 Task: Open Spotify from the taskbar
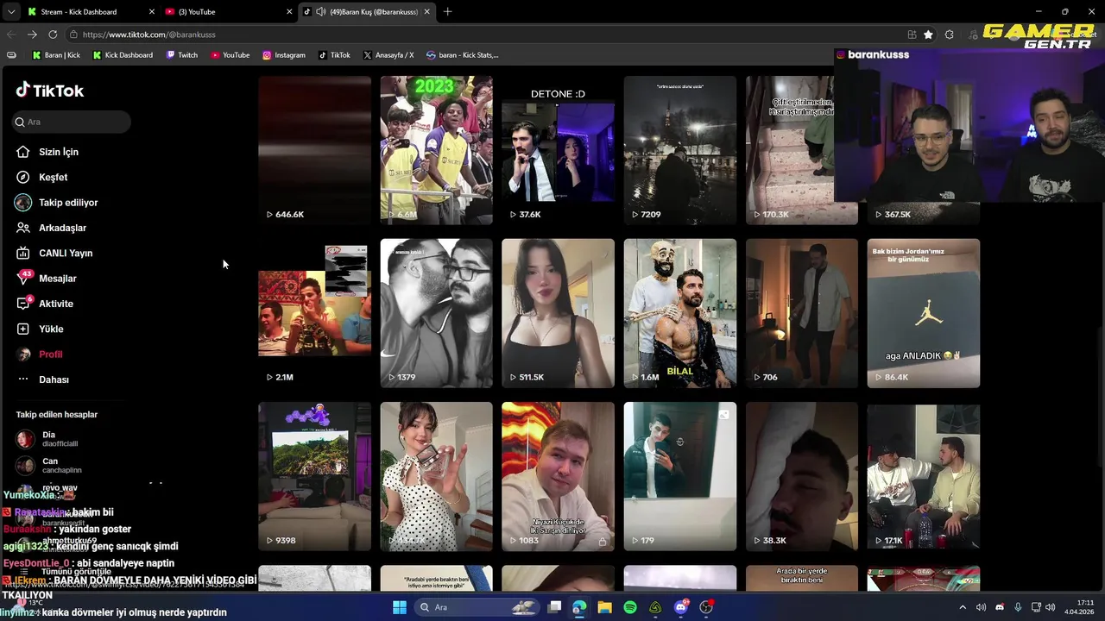point(630,607)
